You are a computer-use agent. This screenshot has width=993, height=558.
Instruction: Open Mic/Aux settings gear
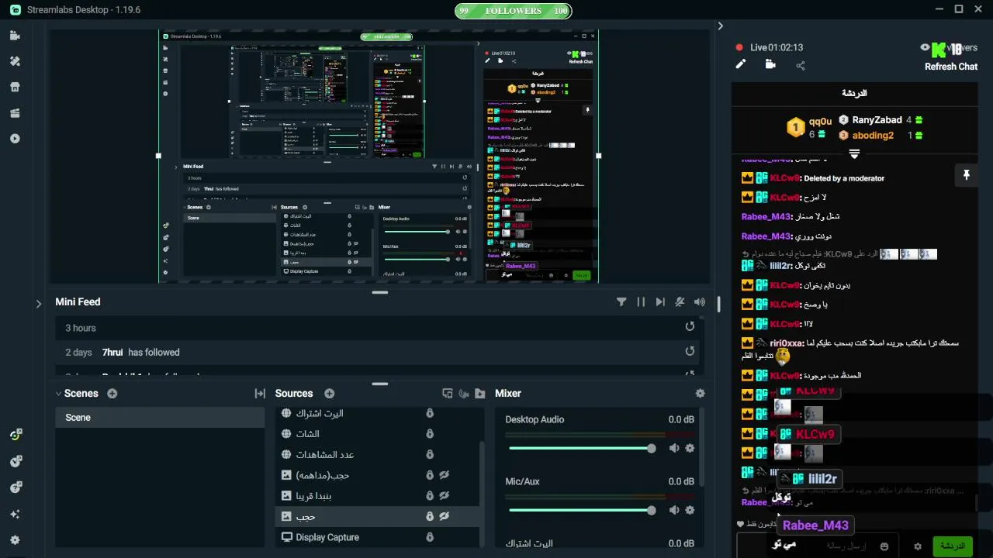click(x=690, y=510)
